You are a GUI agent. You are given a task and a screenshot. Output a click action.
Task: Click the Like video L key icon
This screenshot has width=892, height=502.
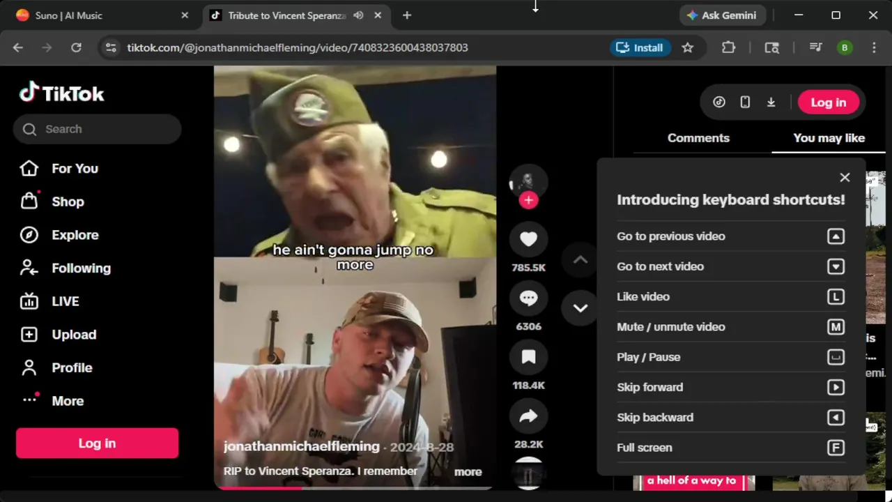pos(836,297)
